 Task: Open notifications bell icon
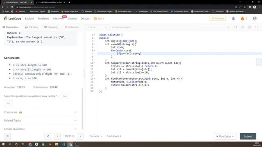pyautogui.click(x=233, y=18)
